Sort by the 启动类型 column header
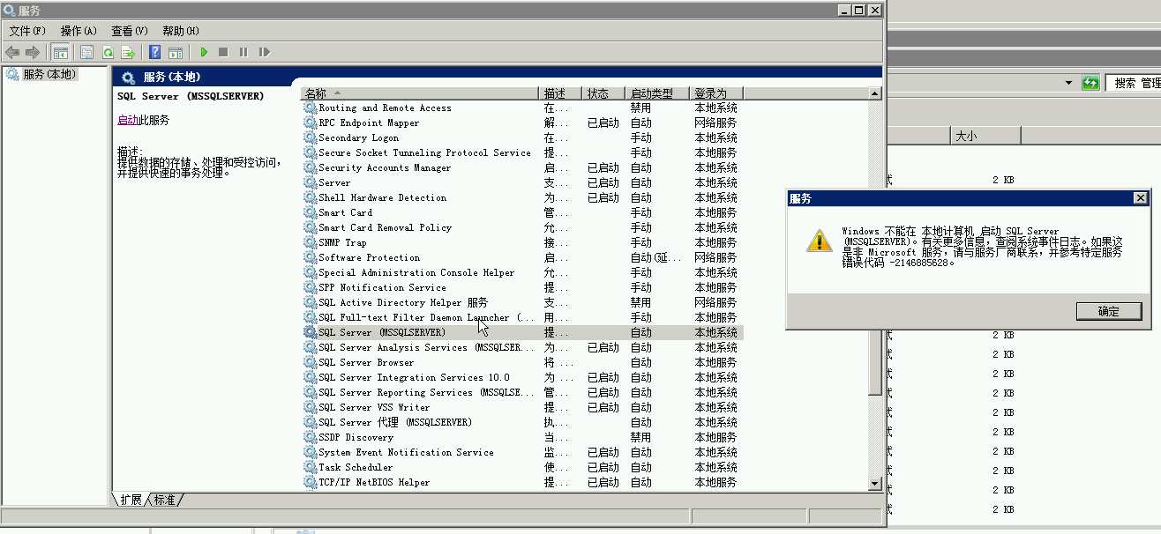Screen dimensions: 1161x534 658,93
